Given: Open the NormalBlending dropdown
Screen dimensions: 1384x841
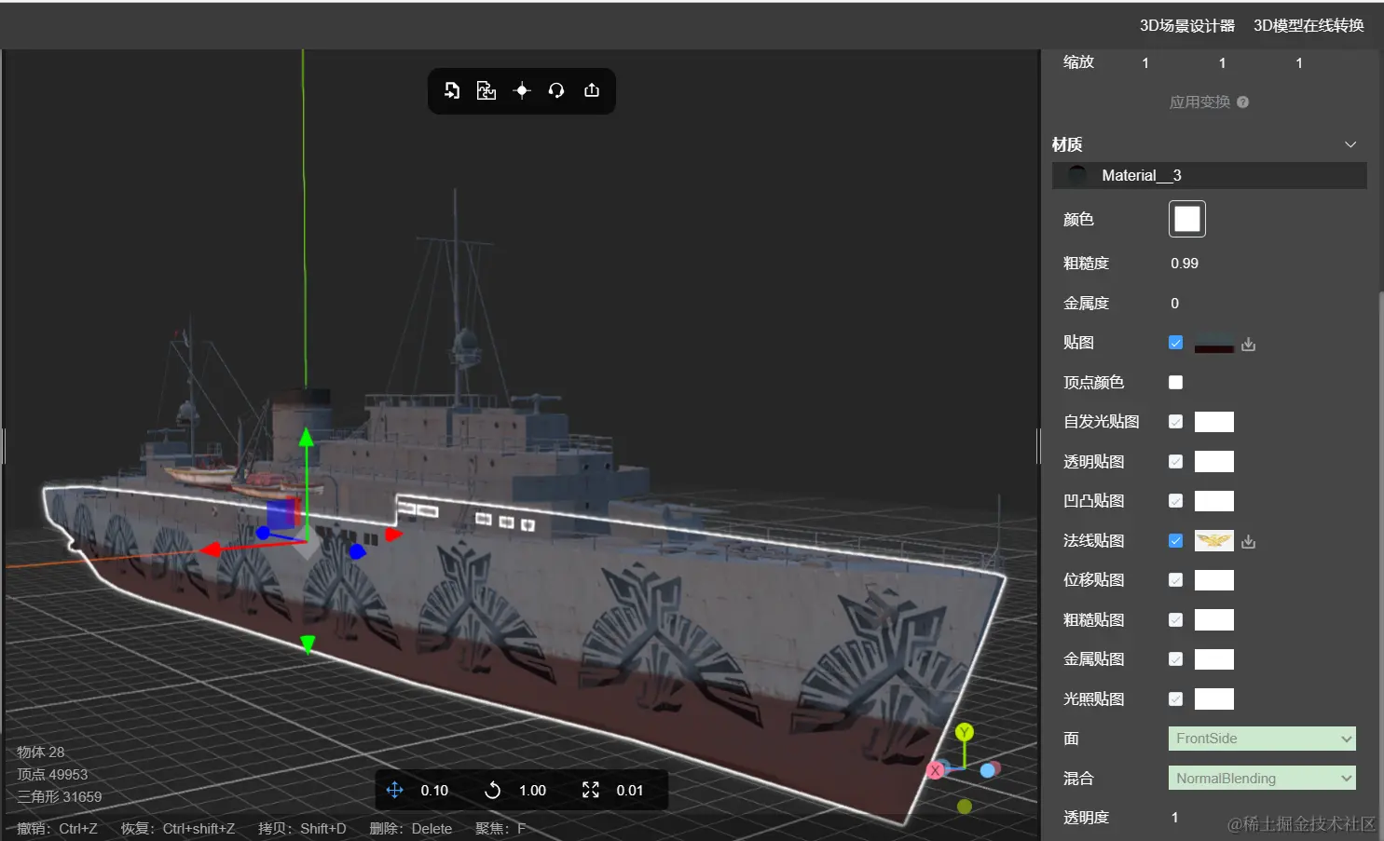Looking at the screenshot, I should click(1262, 778).
